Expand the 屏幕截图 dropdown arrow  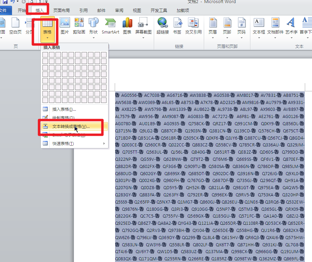(x=143, y=38)
